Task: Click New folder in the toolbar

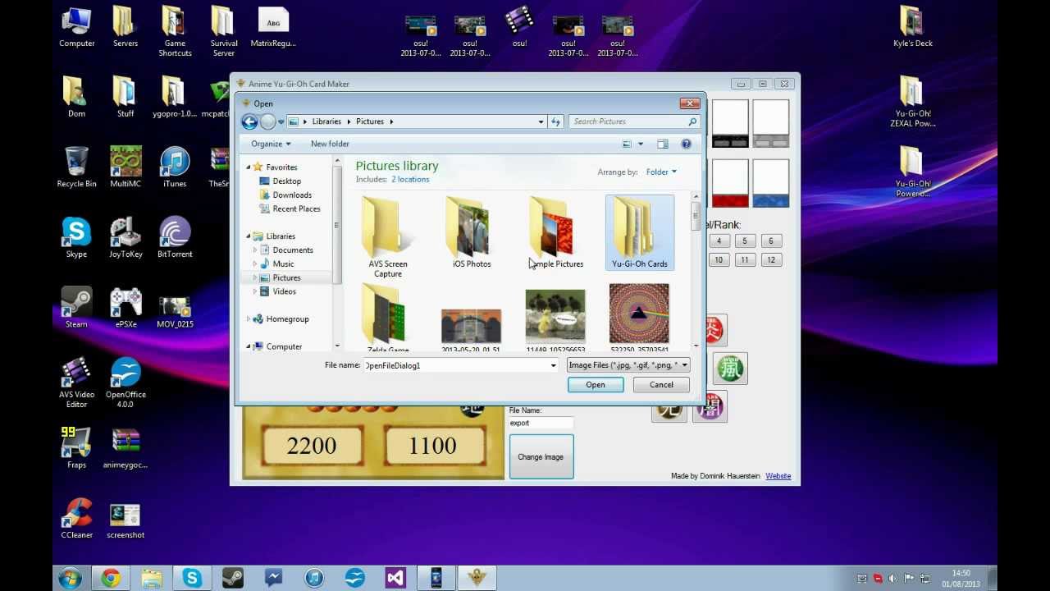Action: pos(330,144)
